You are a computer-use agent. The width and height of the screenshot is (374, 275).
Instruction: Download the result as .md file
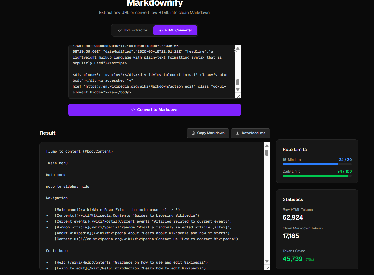[x=251, y=133]
